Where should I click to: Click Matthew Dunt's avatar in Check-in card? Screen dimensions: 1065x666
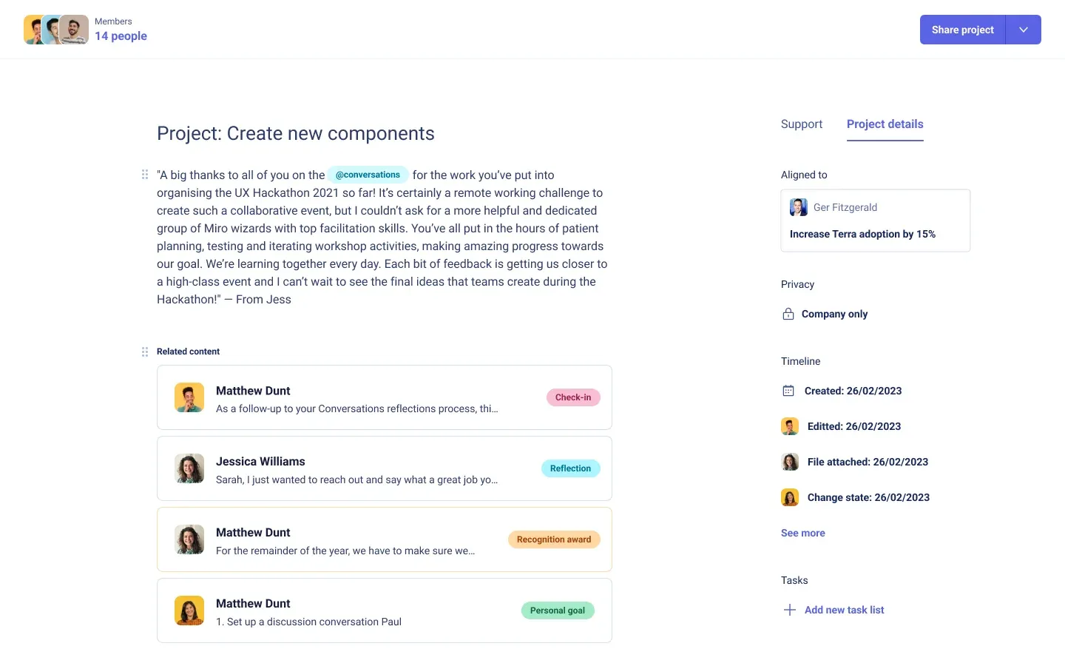pos(189,397)
